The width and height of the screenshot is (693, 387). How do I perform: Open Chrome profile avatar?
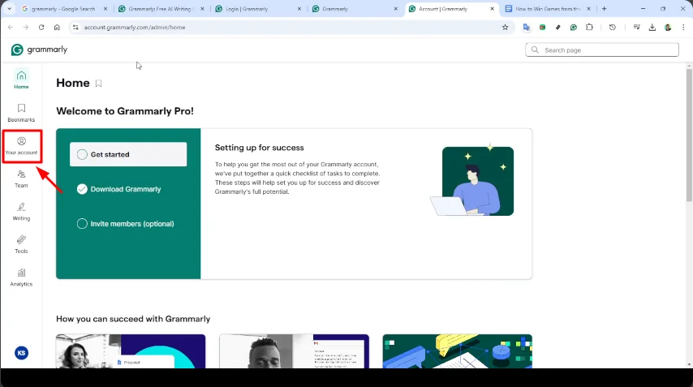point(668,28)
